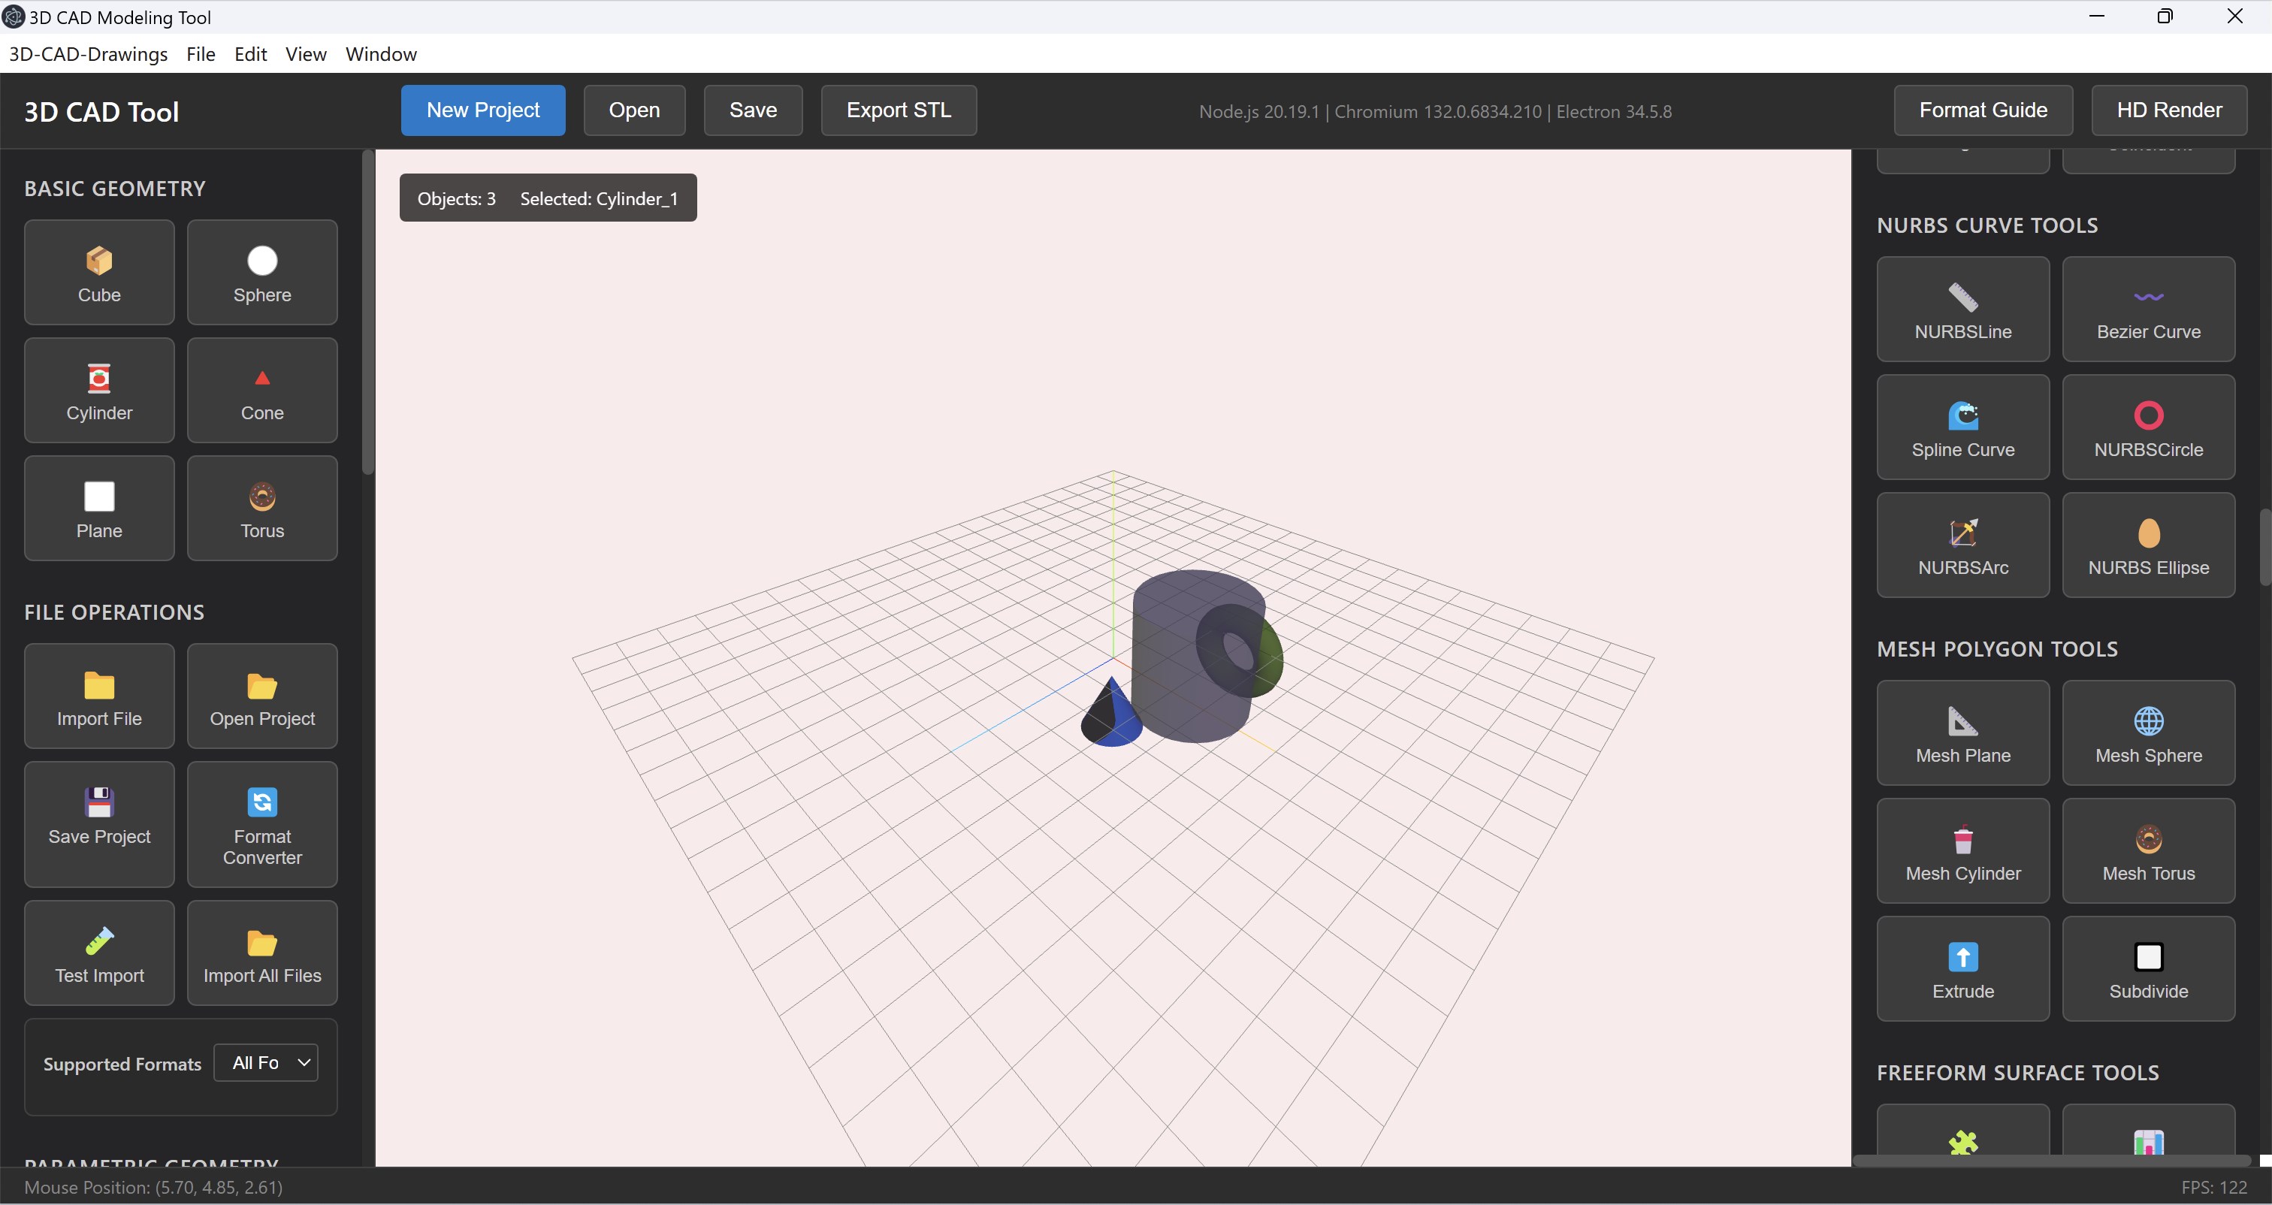Select the Extrude tool
The width and height of the screenshot is (2272, 1205).
(x=1962, y=968)
